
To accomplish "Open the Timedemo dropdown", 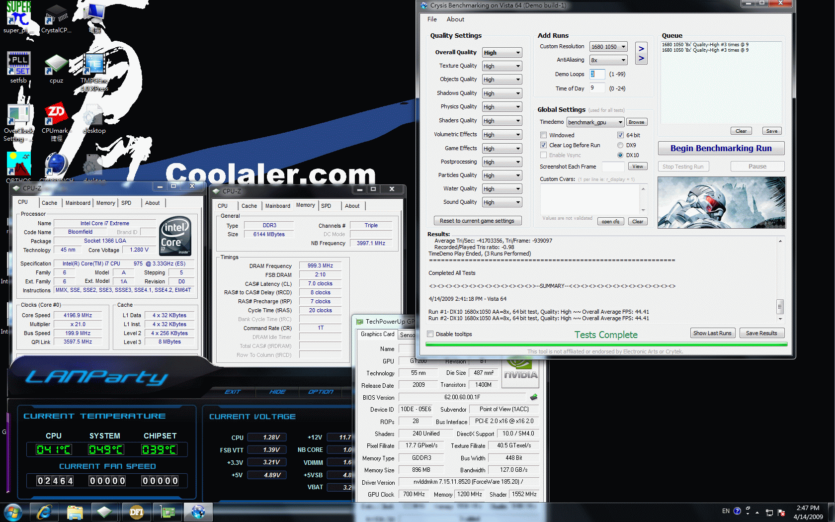I will tap(595, 122).
